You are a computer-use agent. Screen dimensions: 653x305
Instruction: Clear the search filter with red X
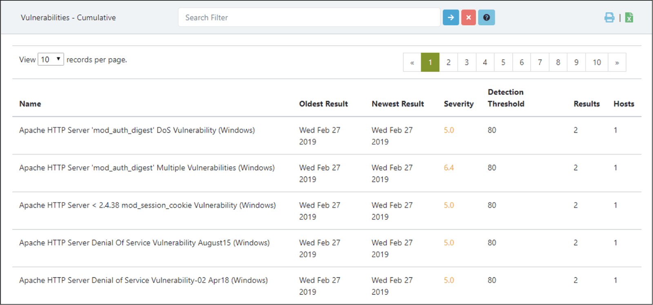click(469, 18)
